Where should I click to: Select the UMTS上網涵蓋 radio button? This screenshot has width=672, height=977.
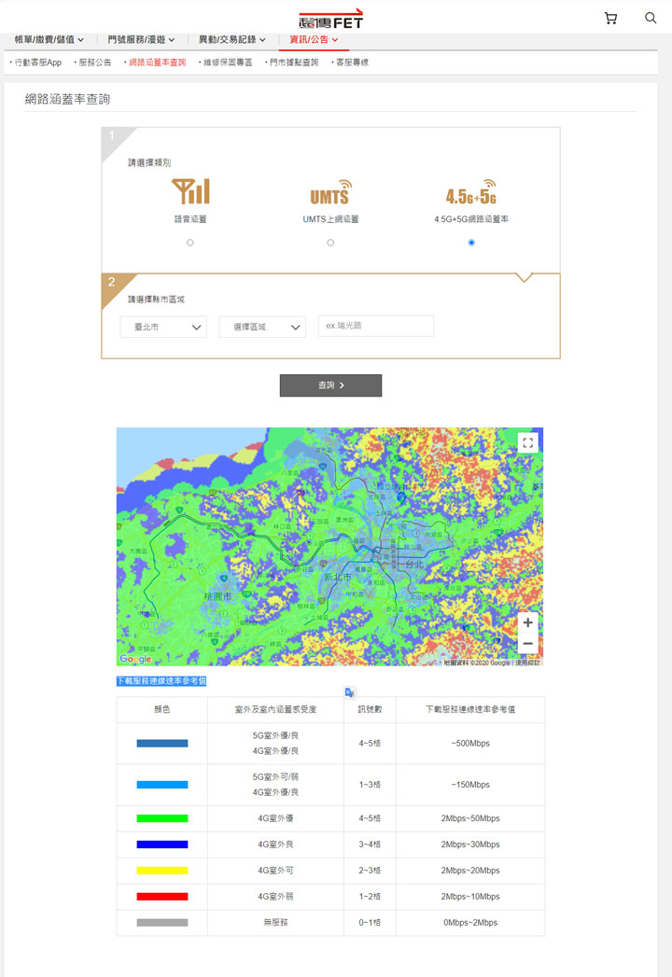330,243
